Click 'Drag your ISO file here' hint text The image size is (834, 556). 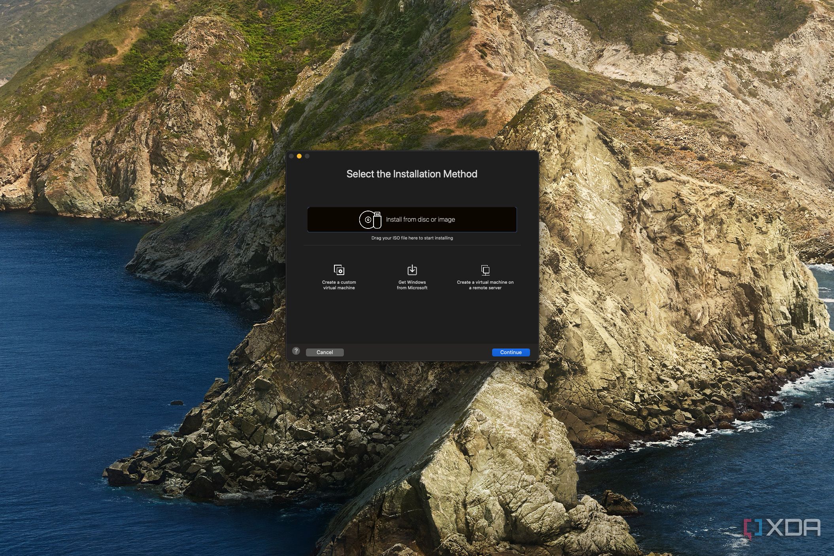pos(412,238)
